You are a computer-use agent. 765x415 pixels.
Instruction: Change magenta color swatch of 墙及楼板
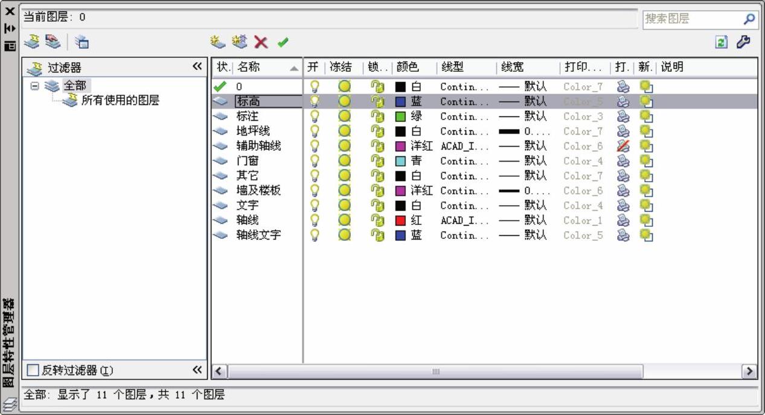point(400,191)
